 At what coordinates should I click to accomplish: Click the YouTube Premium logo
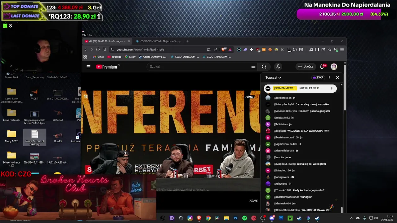[106, 67]
